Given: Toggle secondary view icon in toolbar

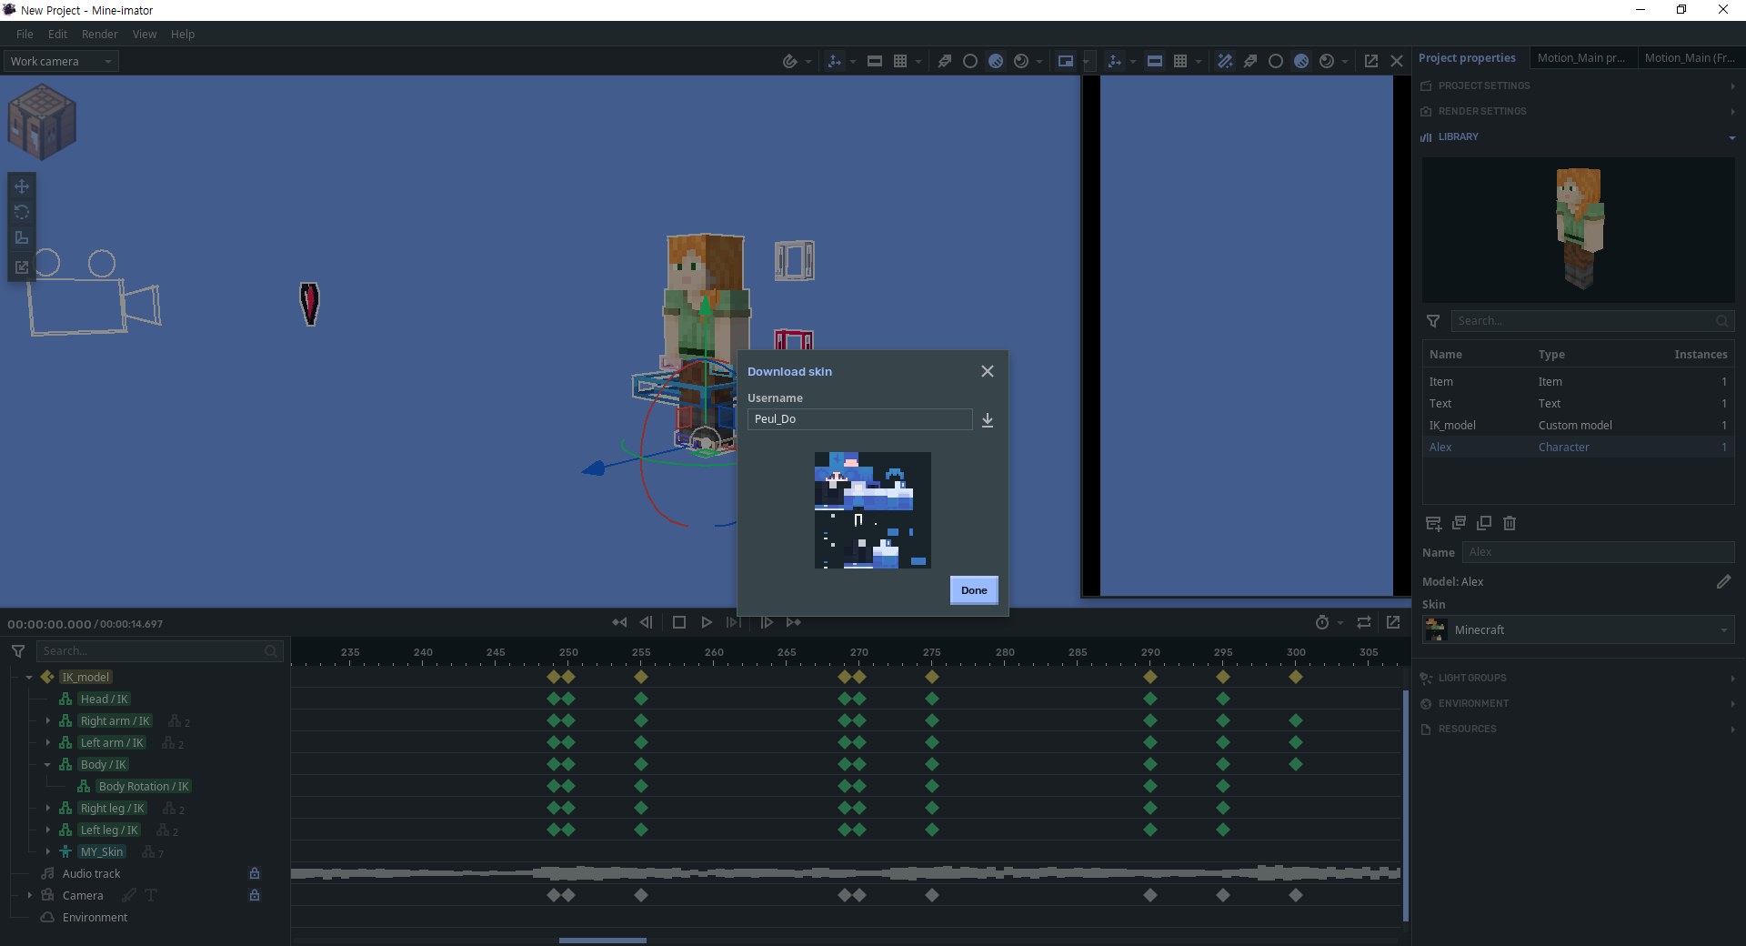Looking at the screenshot, I should [x=1065, y=61].
